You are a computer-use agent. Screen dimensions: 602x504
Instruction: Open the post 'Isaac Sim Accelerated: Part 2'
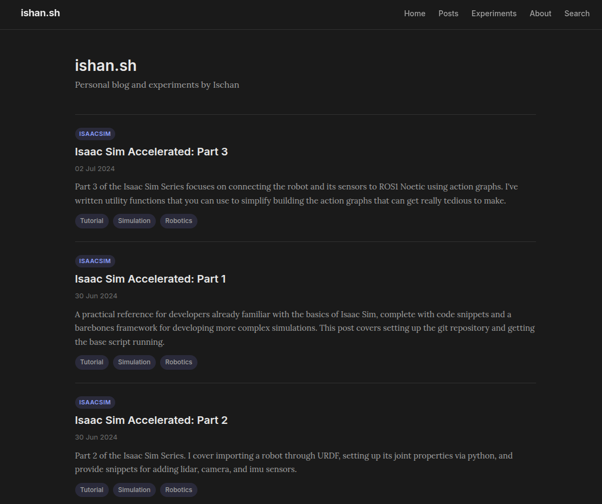[151, 420]
